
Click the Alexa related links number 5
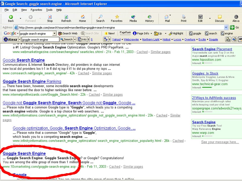92,39
